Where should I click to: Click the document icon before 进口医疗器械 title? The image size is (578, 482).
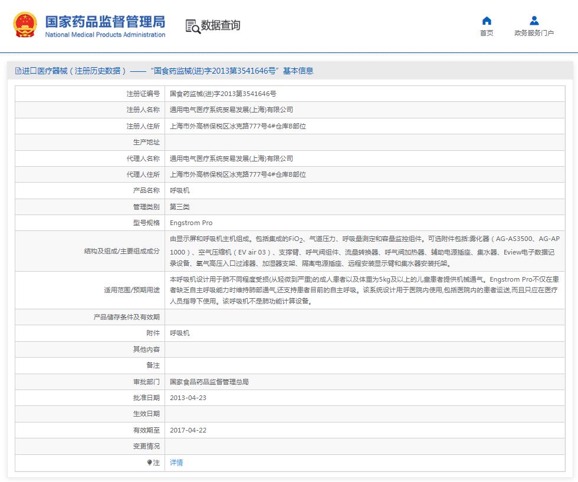(x=18, y=70)
